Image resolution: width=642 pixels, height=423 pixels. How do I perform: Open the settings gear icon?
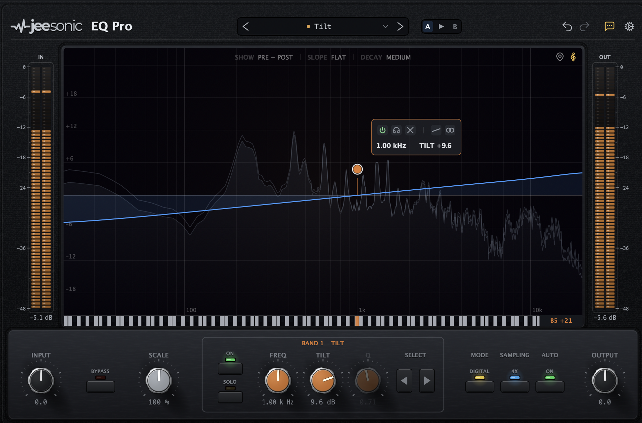pos(629,26)
